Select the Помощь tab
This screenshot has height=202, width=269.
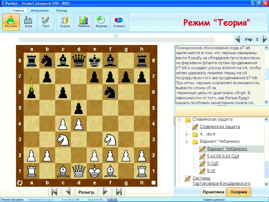pos(61,11)
